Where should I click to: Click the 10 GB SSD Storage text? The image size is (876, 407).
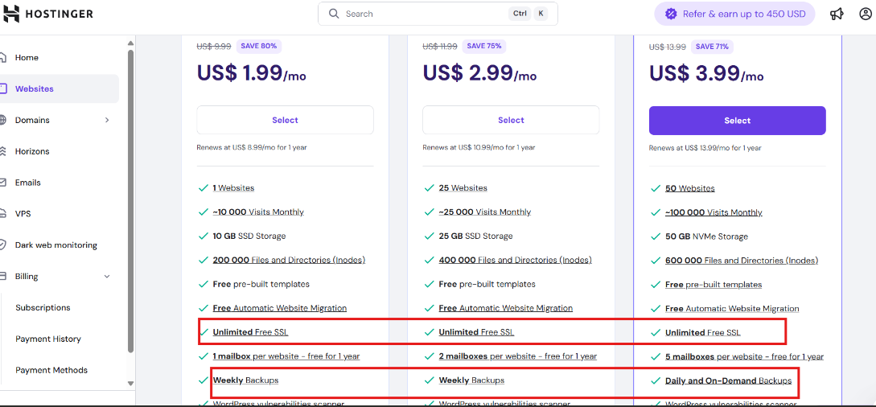[249, 236]
